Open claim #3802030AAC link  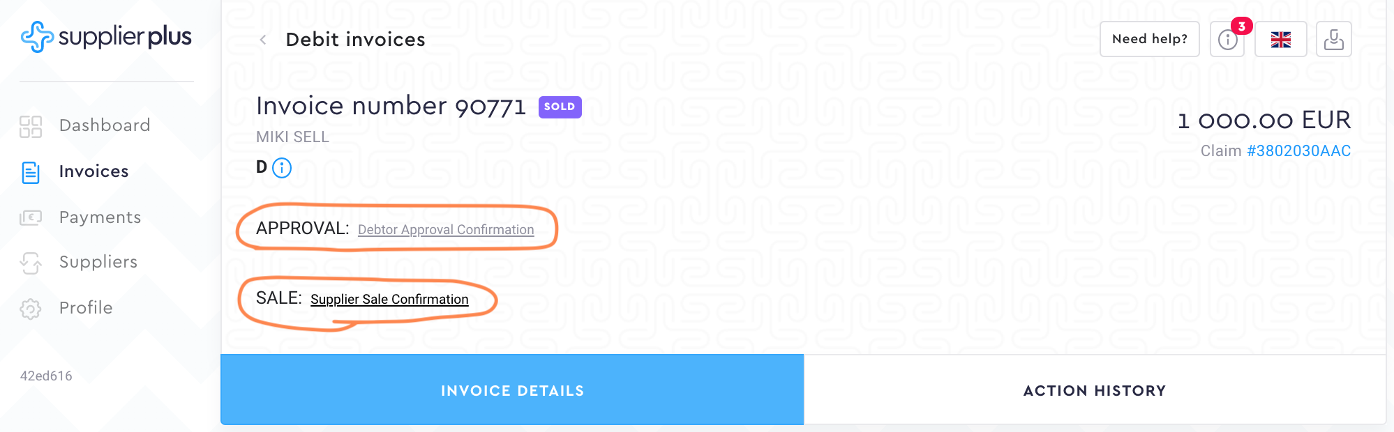click(x=1298, y=151)
